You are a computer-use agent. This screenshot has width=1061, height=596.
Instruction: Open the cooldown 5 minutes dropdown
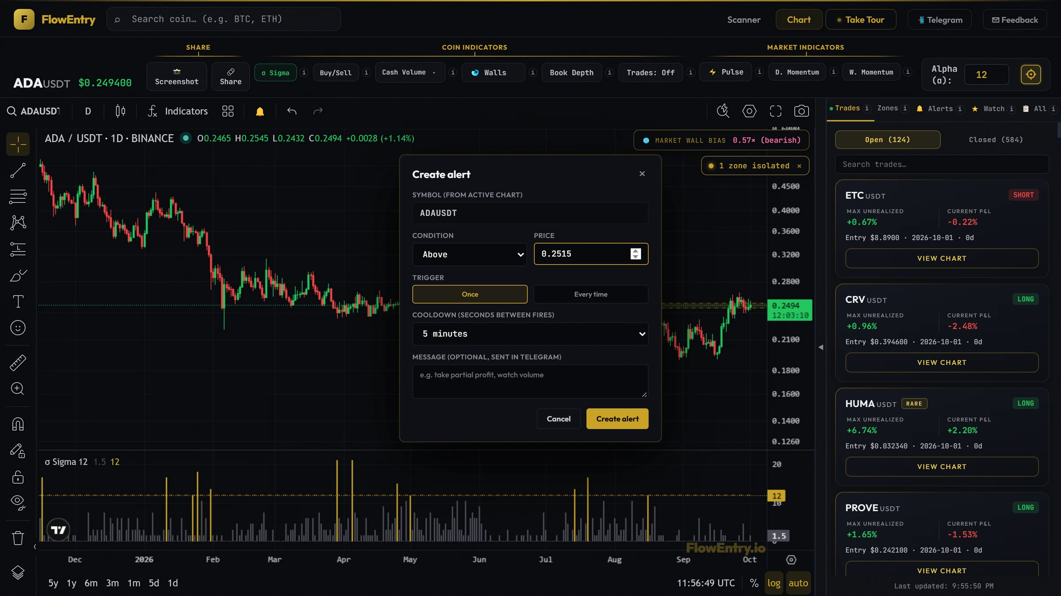(x=530, y=334)
